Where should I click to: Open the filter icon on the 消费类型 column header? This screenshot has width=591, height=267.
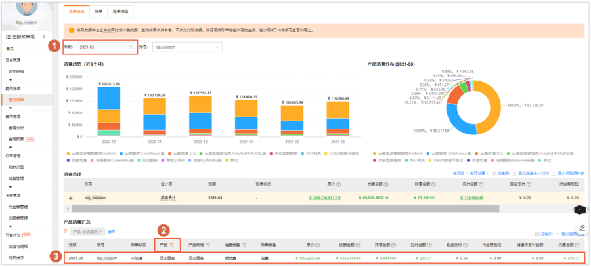coord(244,245)
